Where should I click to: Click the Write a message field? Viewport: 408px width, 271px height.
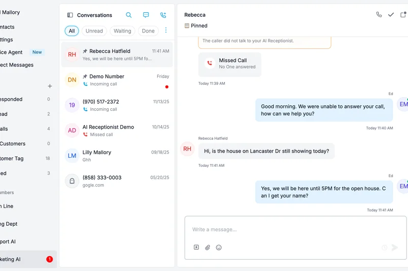point(295,229)
